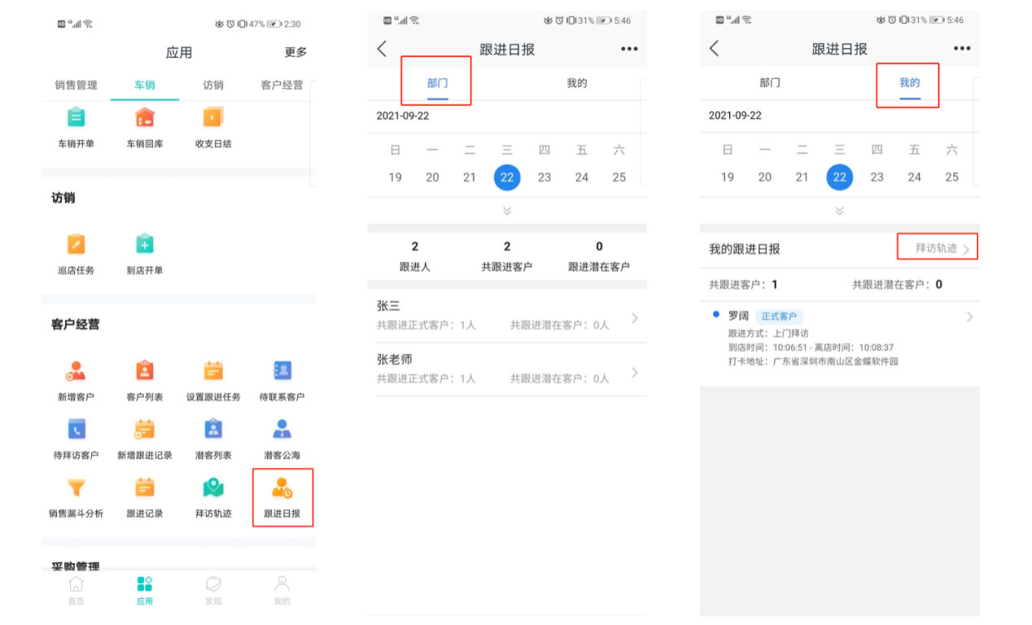
Task: Select date 21 in right calendar
Action: [x=802, y=177]
